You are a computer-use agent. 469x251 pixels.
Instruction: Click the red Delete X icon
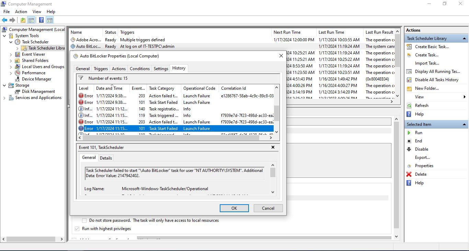point(409,174)
